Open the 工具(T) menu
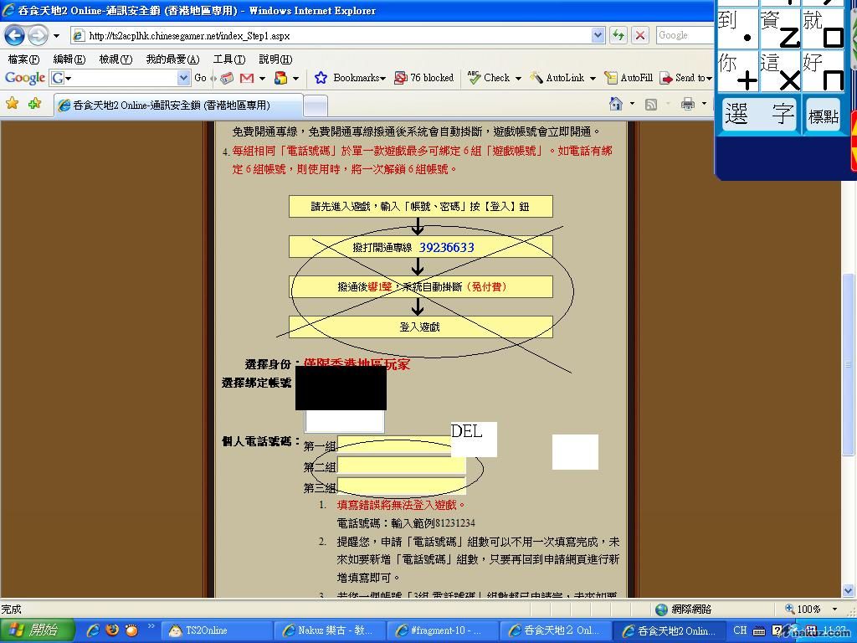Image resolution: width=857 pixels, height=643 pixels. click(x=229, y=59)
